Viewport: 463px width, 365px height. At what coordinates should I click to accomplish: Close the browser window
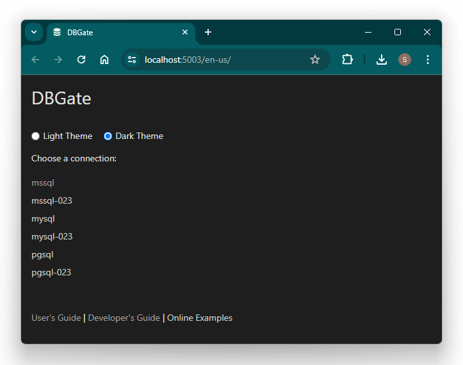click(427, 32)
